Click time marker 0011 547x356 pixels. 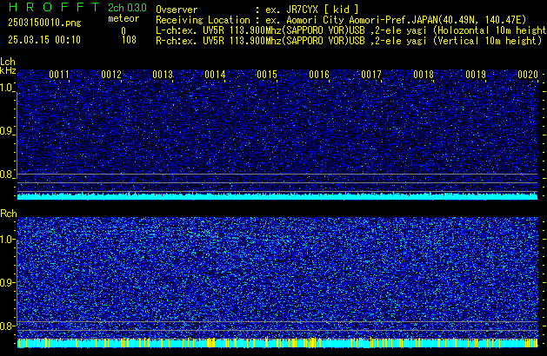point(59,75)
